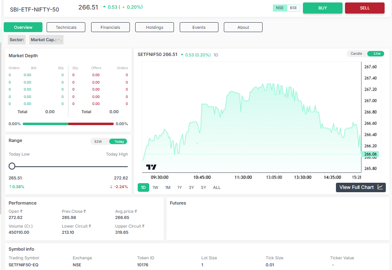Viewport: 392px width, 270px height.
Task: Click Lower Circuit value 213.10
Action: point(68,232)
